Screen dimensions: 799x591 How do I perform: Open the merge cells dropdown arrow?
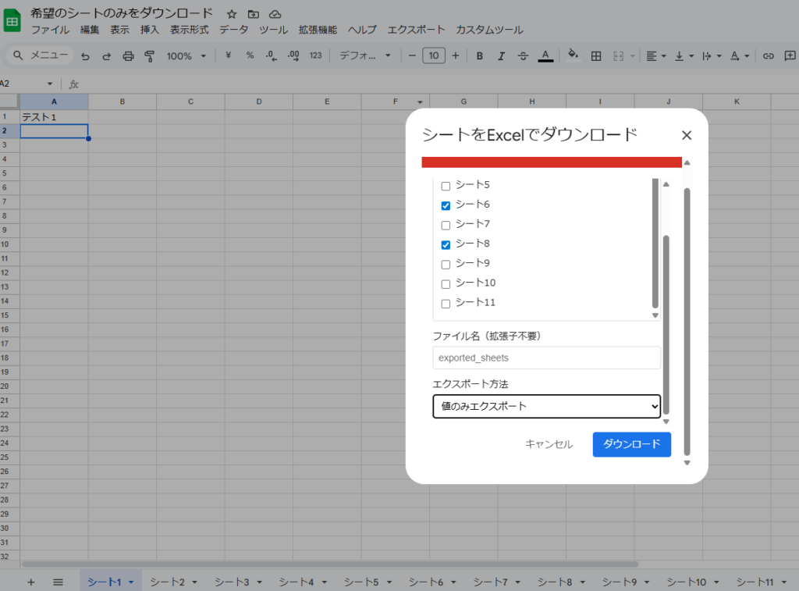click(x=633, y=56)
